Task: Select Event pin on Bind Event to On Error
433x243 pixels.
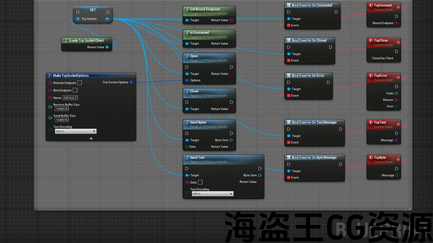Action: click(289, 96)
